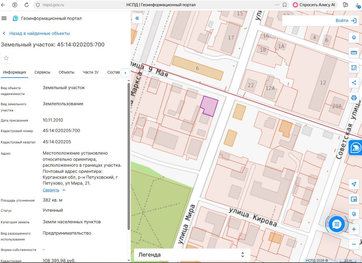Switch to the Сервисы tab
This screenshot has height=263, width=362.
[x=42, y=72]
